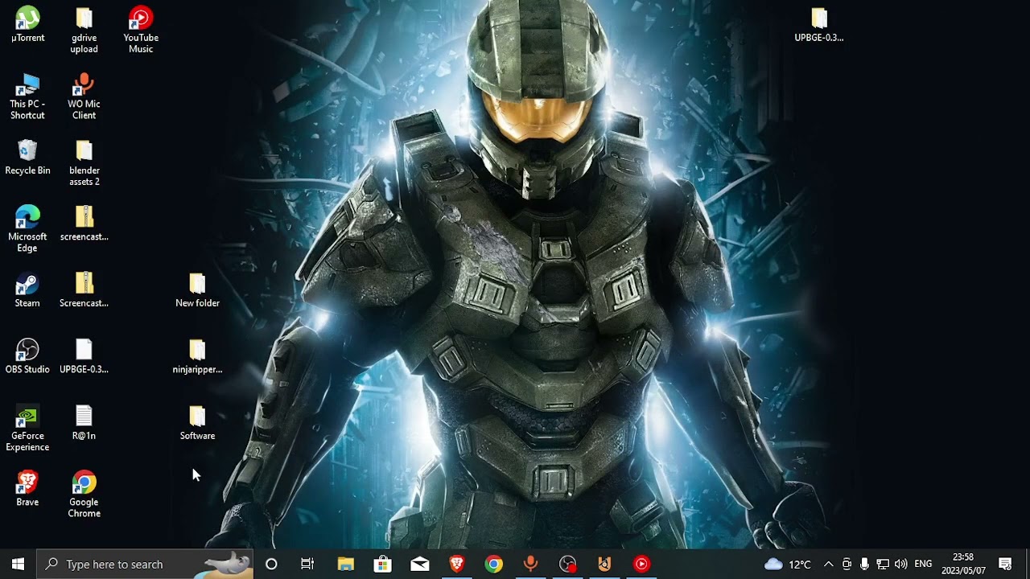The height and width of the screenshot is (579, 1030).
Task: Switch to WO Mic in the taskbar
Action: click(x=530, y=564)
